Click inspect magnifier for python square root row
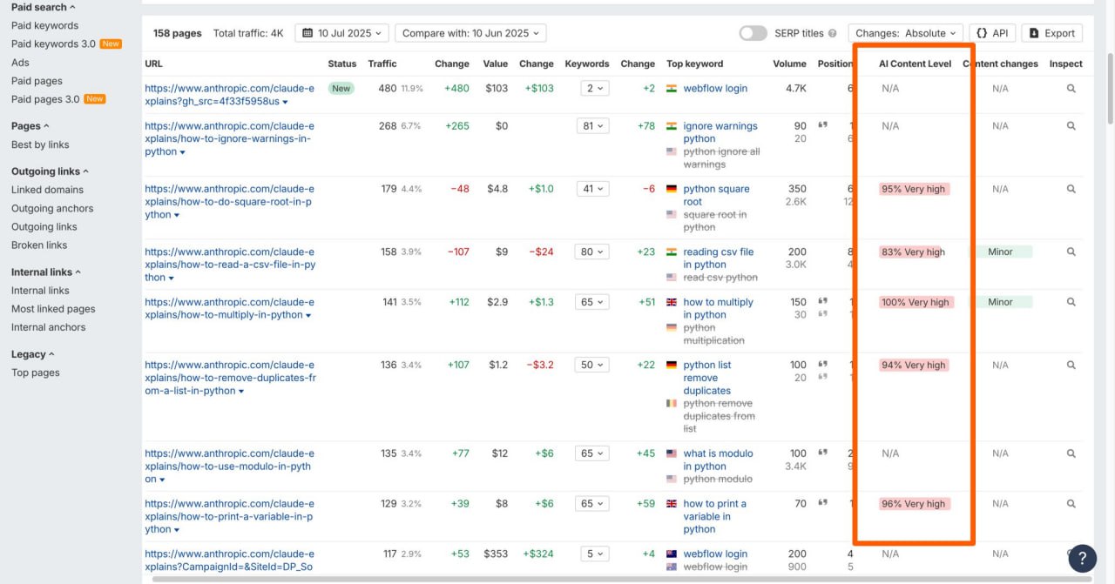 point(1071,189)
